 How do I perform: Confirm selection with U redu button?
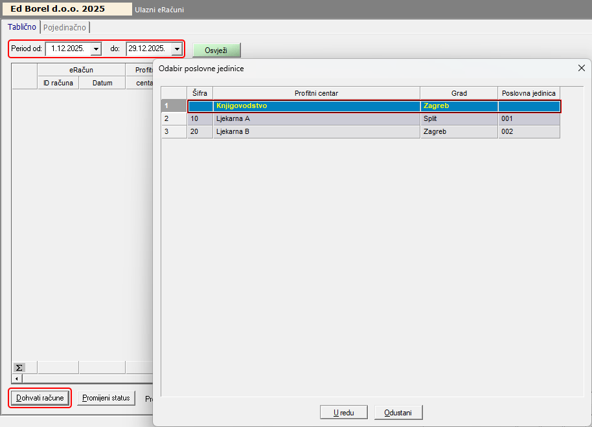click(344, 412)
